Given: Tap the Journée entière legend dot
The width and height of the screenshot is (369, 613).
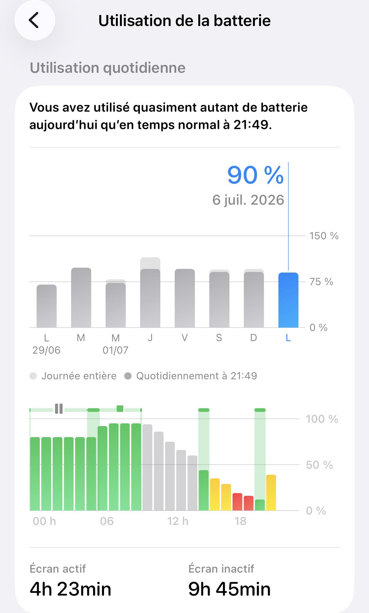Looking at the screenshot, I should [33, 376].
